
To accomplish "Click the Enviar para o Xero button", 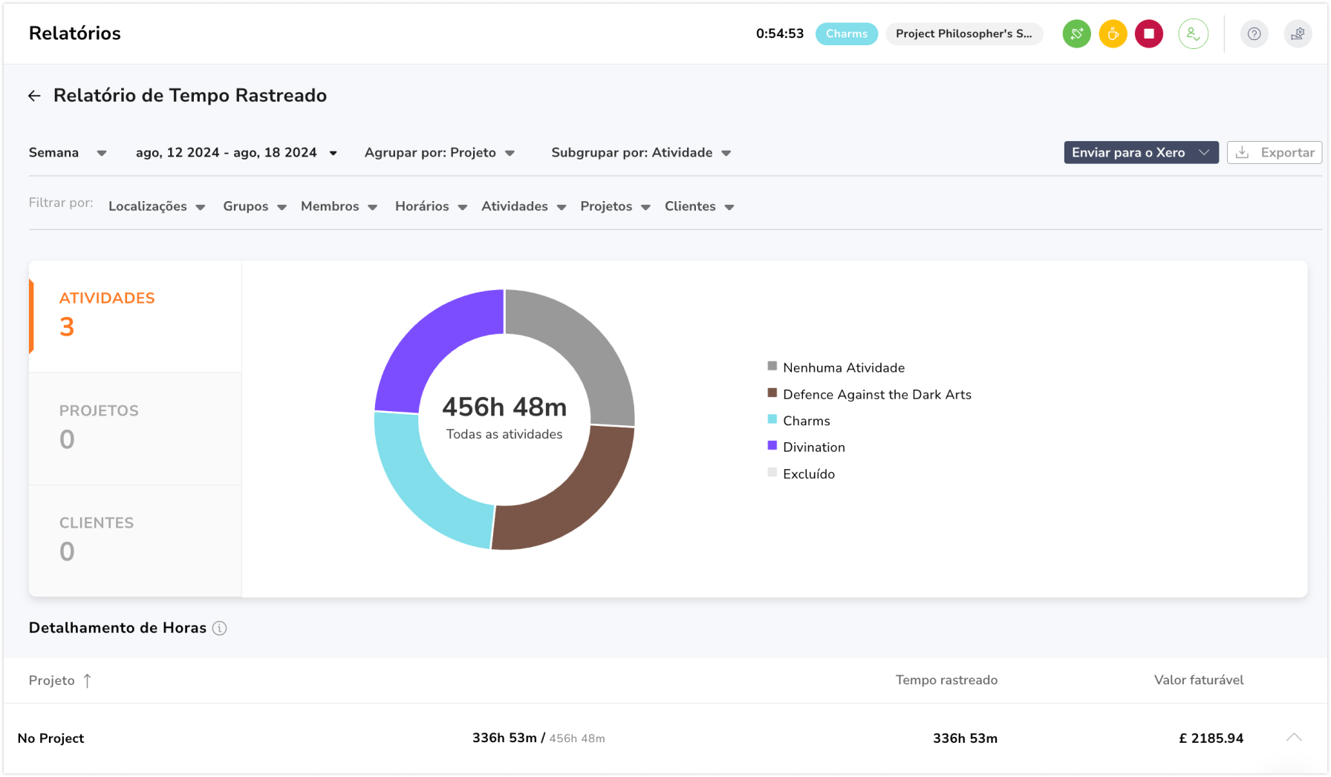I will pos(1141,152).
